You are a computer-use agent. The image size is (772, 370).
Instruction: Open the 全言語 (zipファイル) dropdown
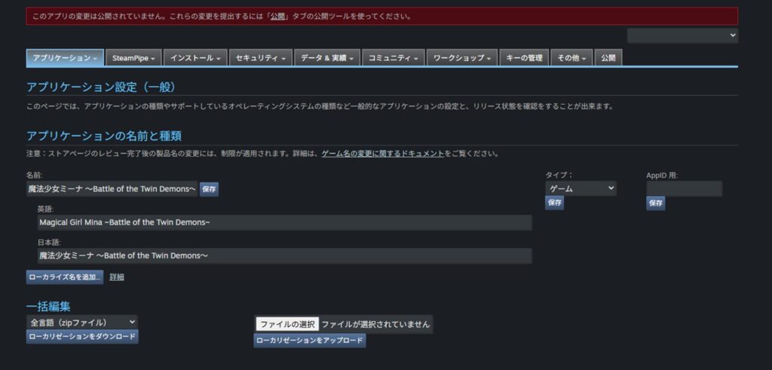81,323
